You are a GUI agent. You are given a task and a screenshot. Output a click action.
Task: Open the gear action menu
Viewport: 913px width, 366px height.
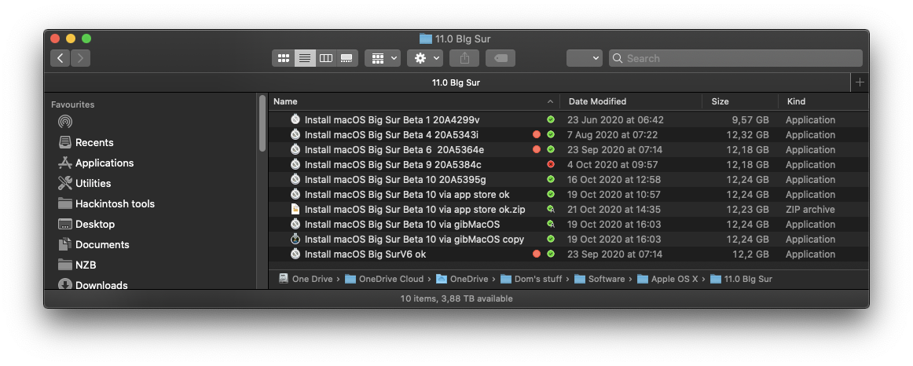(425, 58)
